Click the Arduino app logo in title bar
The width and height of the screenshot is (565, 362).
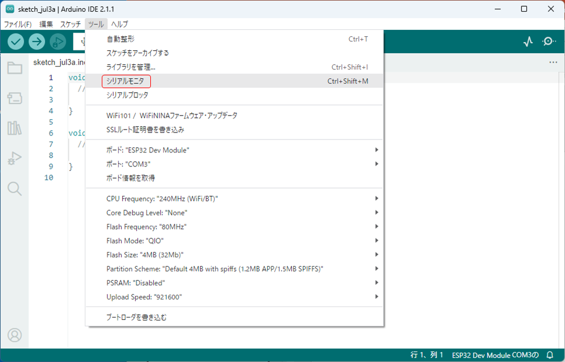tap(10, 9)
